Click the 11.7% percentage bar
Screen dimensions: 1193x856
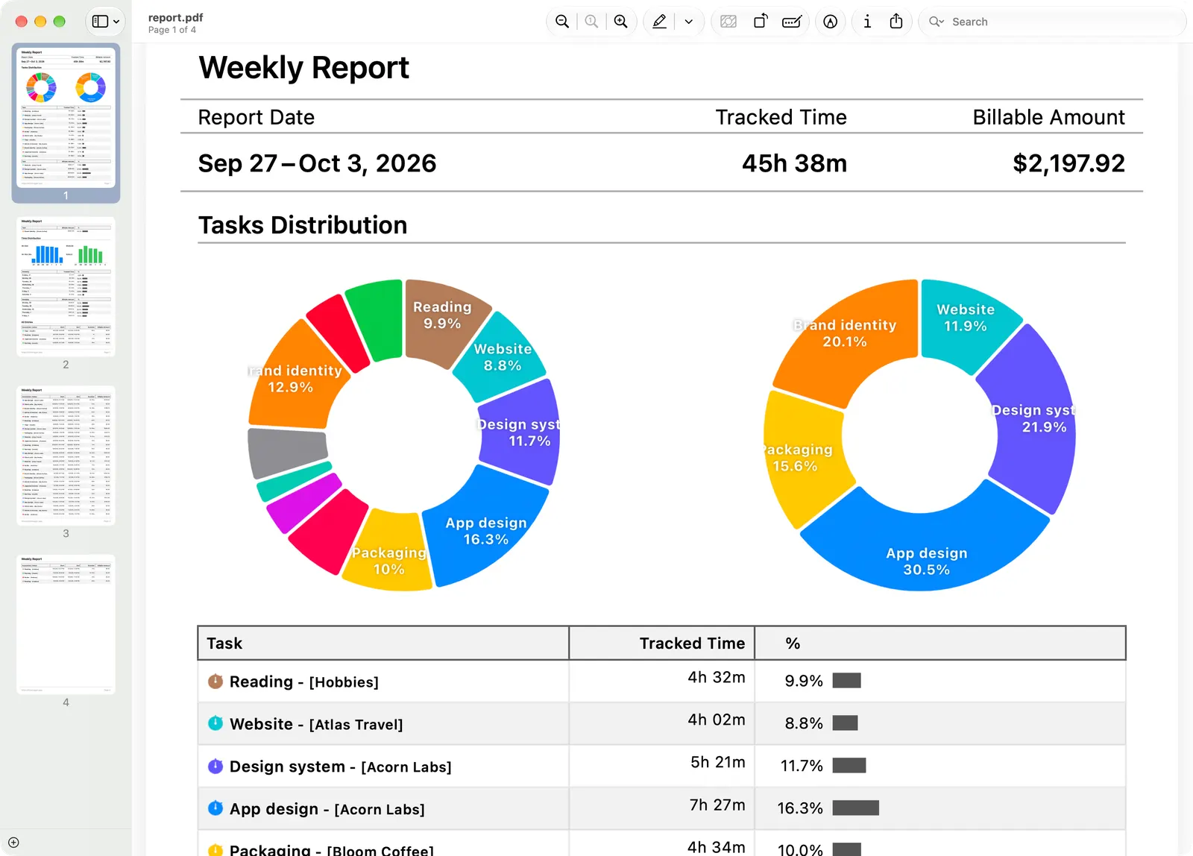pyautogui.click(x=849, y=765)
